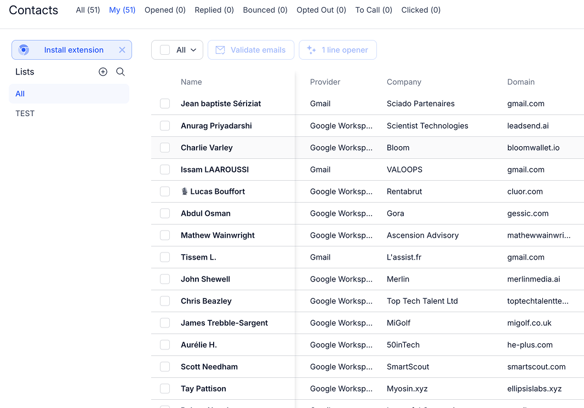This screenshot has width=584, height=408.
Task: Show Opened (0) contacts
Action: pyautogui.click(x=165, y=10)
